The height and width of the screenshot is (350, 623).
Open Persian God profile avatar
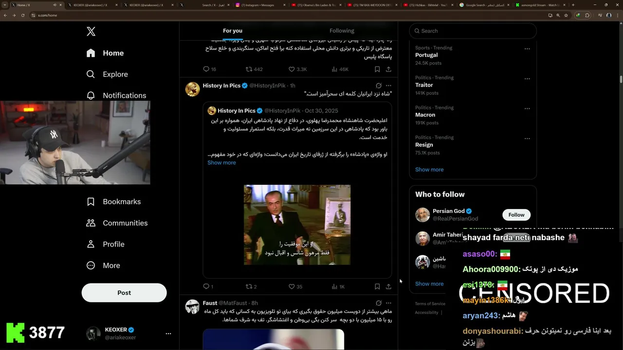422,215
